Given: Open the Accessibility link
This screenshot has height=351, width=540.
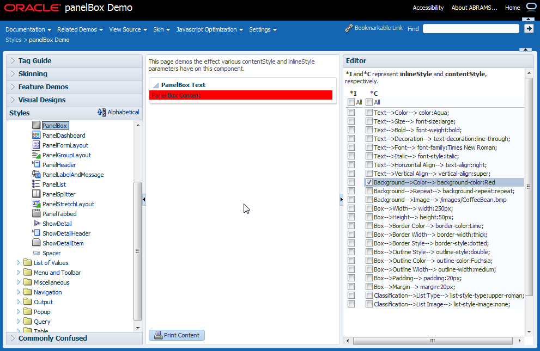Looking at the screenshot, I should pos(428,8).
